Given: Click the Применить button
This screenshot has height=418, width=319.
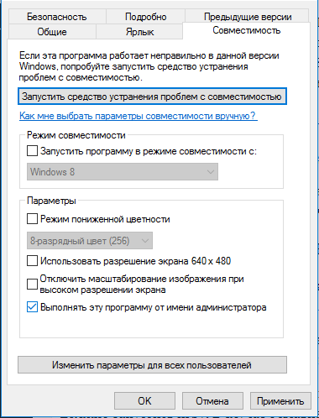Looking at the screenshot, I should click(280, 401).
